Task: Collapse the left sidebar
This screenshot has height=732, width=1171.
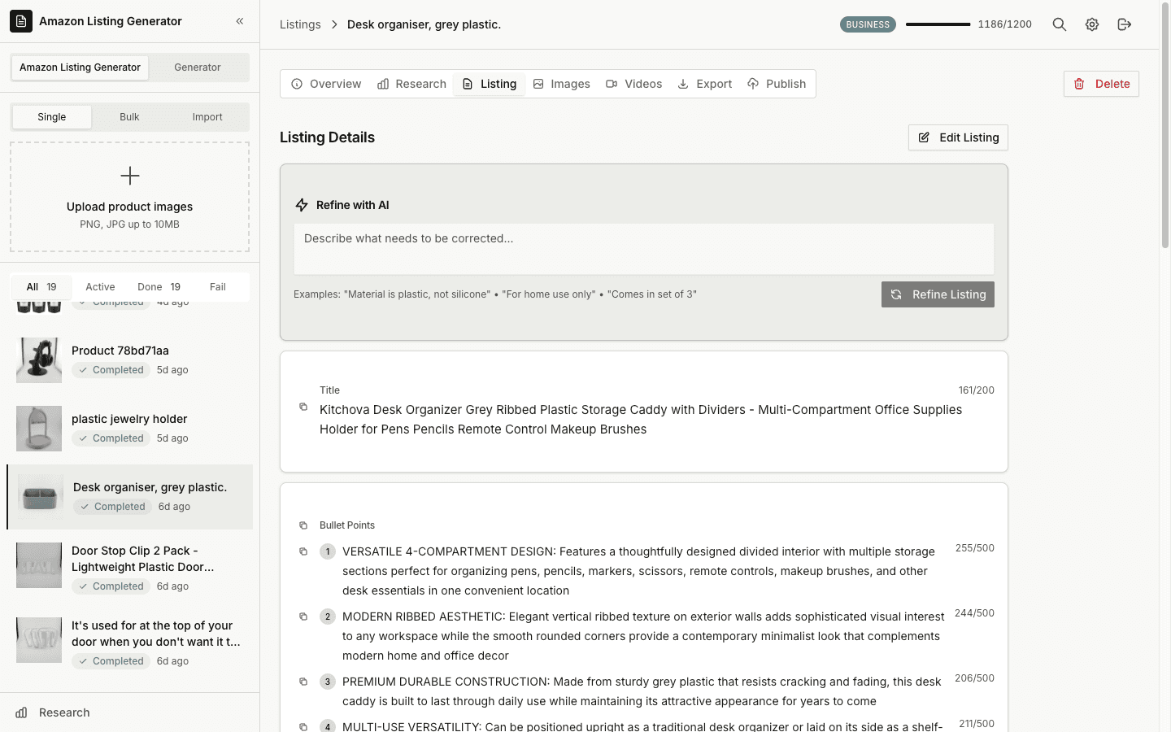Action: click(239, 21)
